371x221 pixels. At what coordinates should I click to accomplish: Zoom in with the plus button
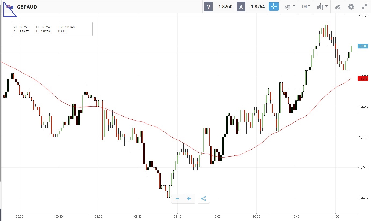click(x=189, y=199)
